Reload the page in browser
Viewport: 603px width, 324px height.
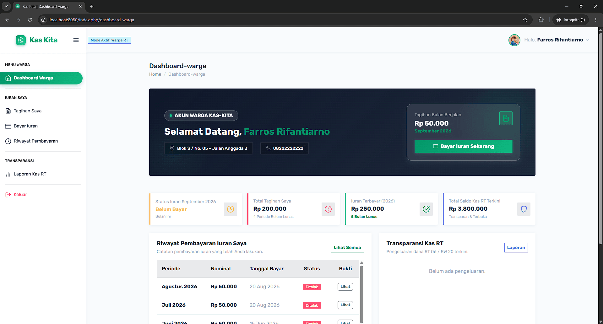[x=30, y=20]
